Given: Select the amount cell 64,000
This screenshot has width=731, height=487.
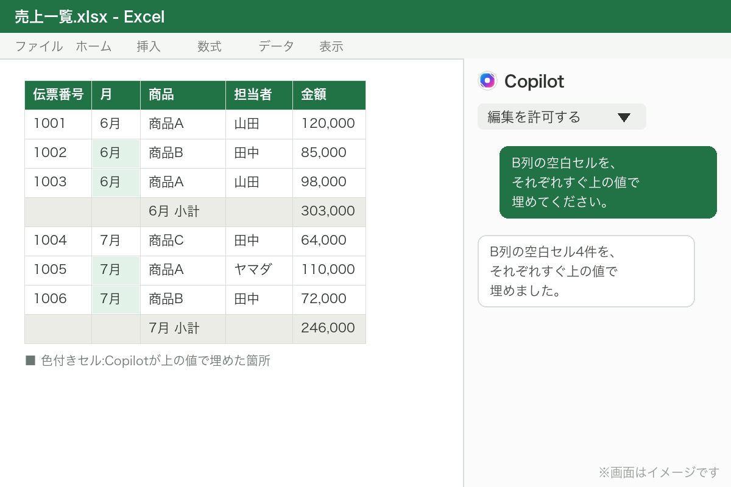Looking at the screenshot, I should (x=330, y=241).
